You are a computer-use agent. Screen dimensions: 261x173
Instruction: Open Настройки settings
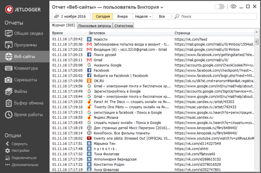[17, 150]
